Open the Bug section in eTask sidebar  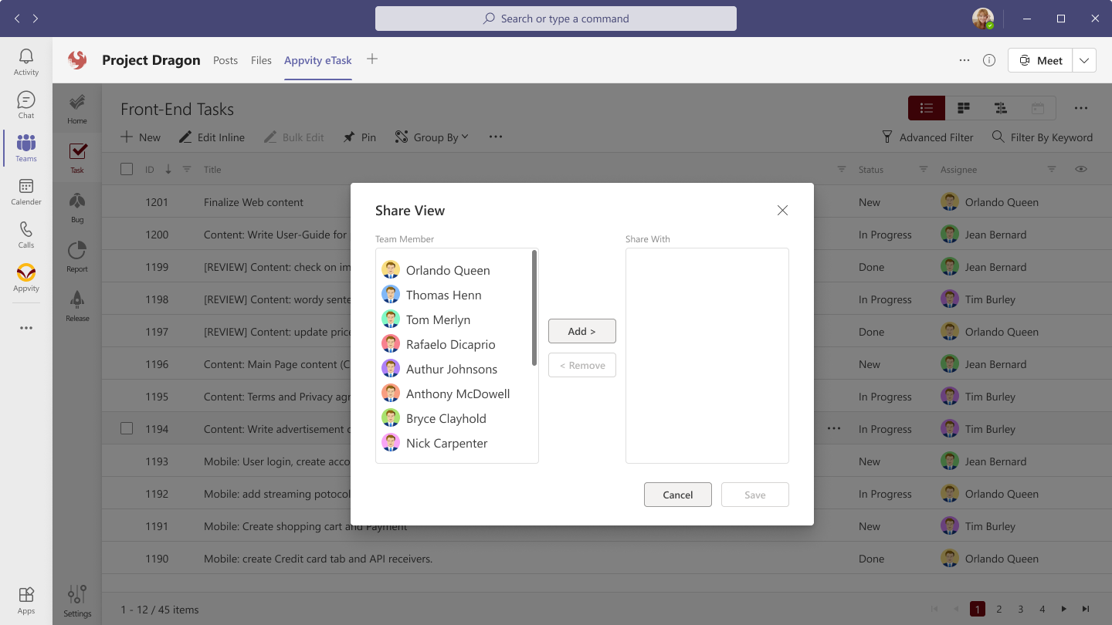[x=77, y=207]
